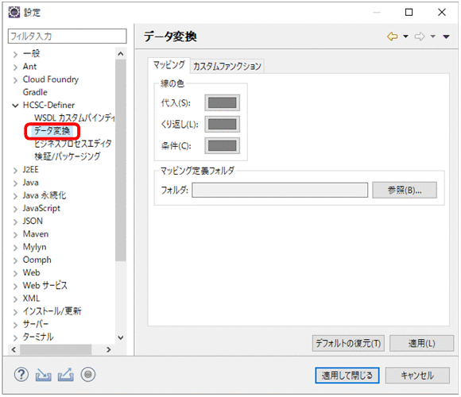Open the forward history dropdown arrow
The height and width of the screenshot is (397, 461).
432,37
